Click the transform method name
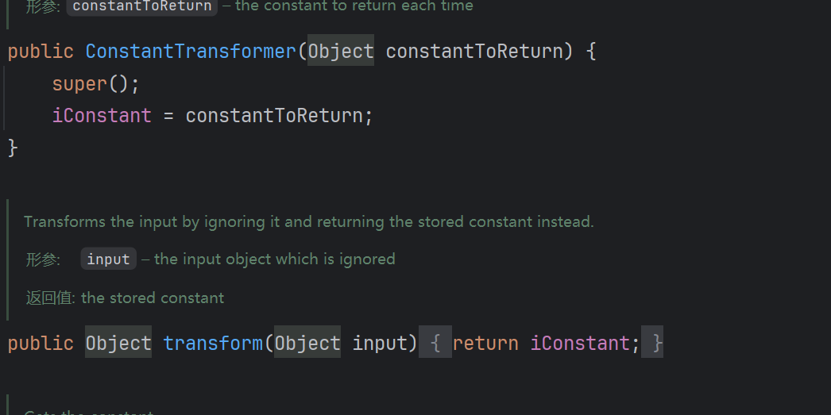Image resolution: width=831 pixels, height=415 pixels. (213, 344)
